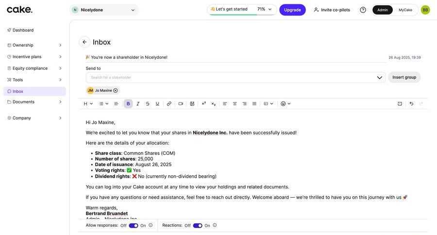
Task: Click the stakeholder search field
Action: [231, 77]
